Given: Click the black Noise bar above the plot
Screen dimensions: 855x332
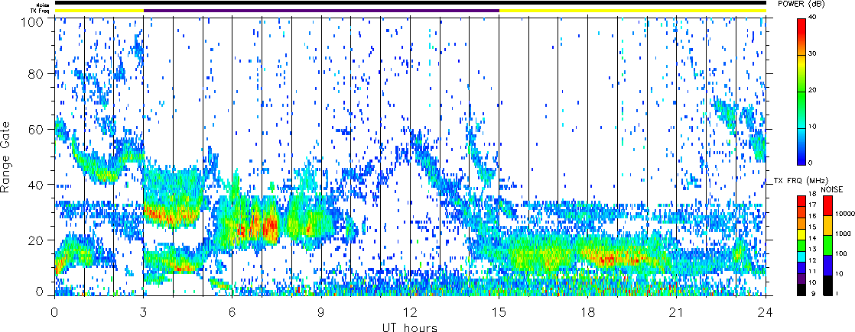Looking at the screenshot, I should (x=411, y=3).
